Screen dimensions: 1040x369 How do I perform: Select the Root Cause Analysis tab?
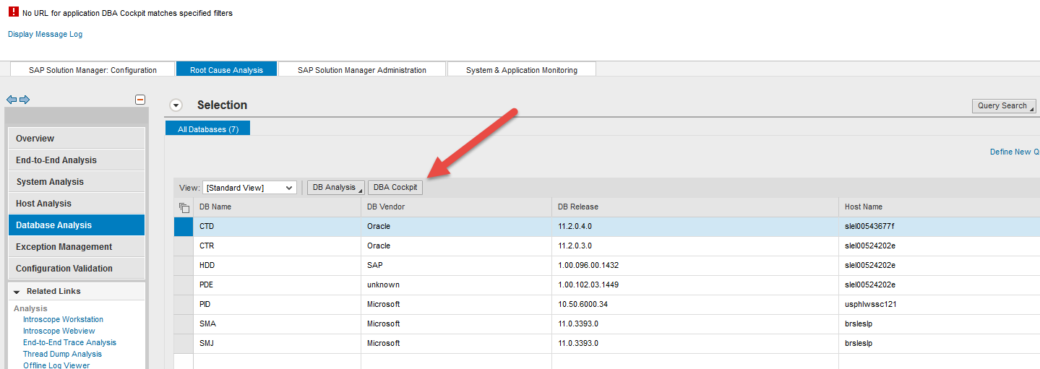(x=227, y=70)
